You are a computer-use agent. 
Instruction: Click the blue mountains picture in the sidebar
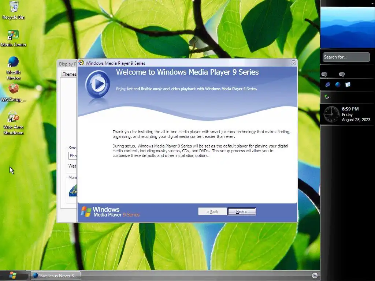point(348,27)
